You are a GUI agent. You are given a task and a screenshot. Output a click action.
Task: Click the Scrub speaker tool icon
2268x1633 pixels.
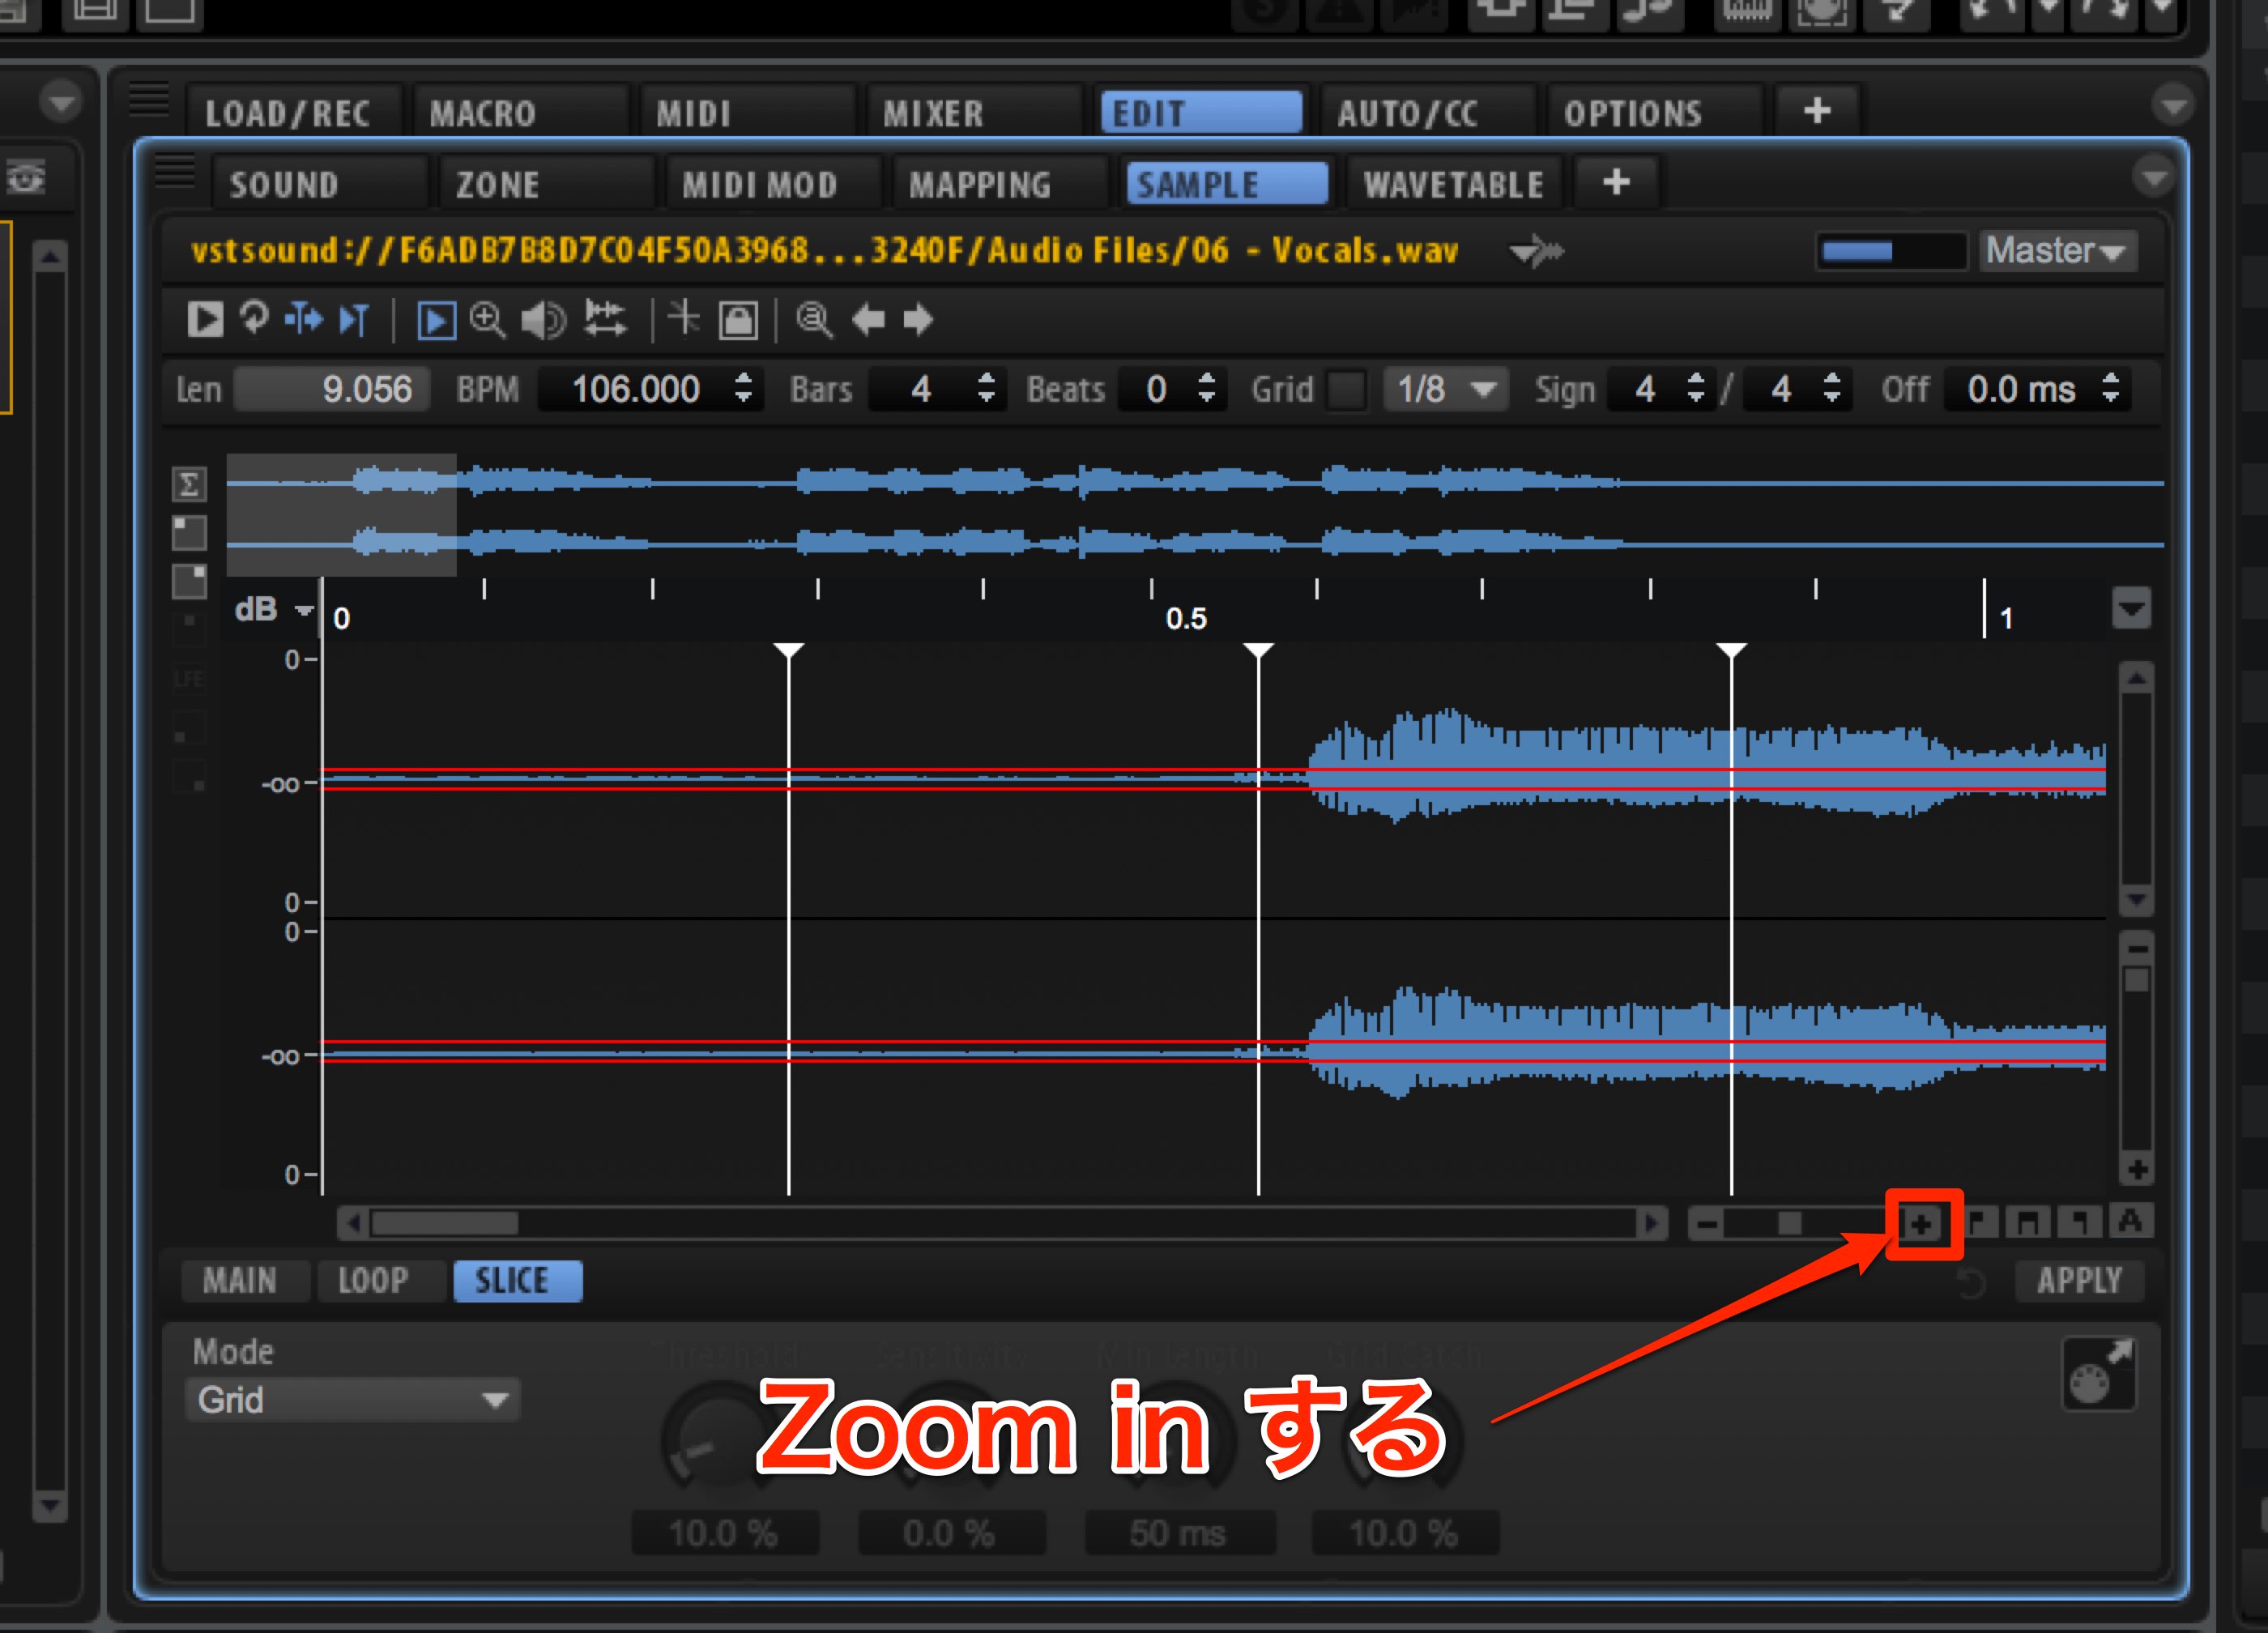(543, 320)
